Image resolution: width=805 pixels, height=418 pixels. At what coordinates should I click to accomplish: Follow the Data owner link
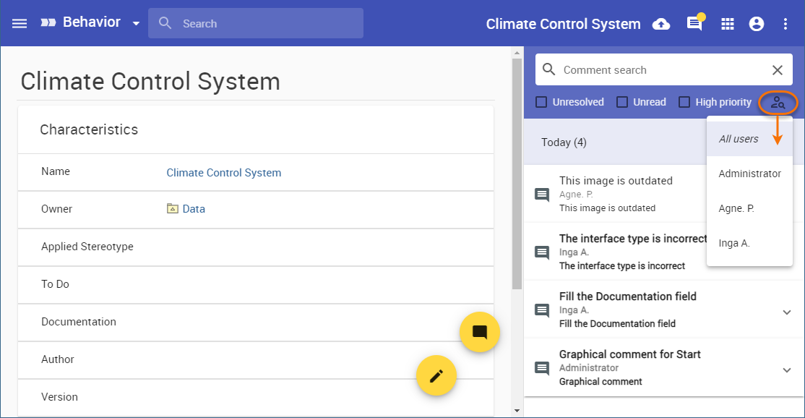193,209
